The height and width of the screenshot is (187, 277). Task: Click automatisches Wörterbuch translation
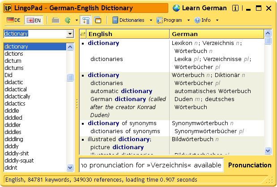point(213,91)
